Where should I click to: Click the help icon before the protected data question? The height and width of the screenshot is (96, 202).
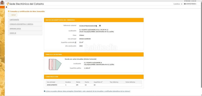(45, 91)
